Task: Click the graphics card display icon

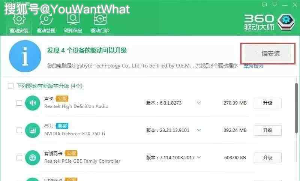Action: tap(33, 130)
